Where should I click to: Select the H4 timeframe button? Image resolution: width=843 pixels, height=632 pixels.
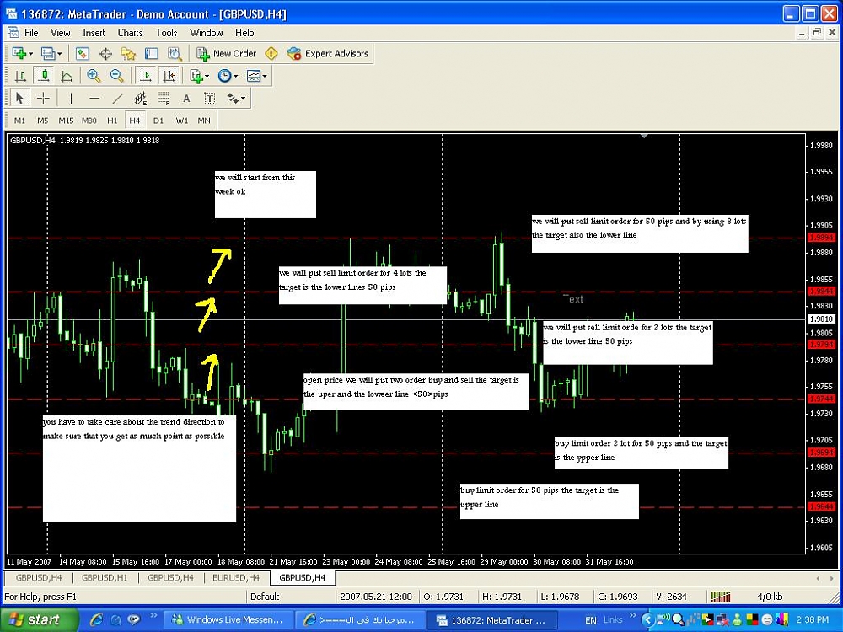(134, 121)
